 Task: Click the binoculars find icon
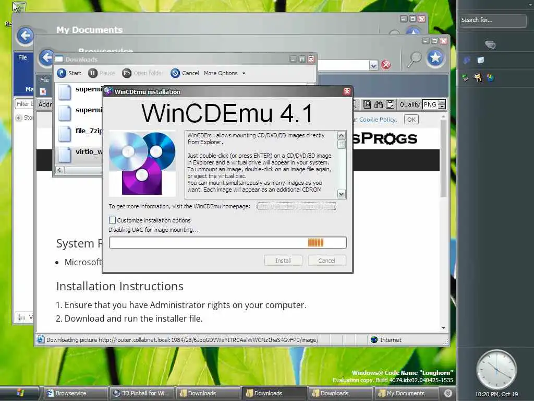(x=379, y=104)
